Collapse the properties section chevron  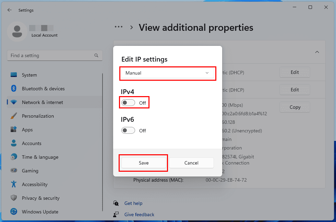(x=317, y=52)
